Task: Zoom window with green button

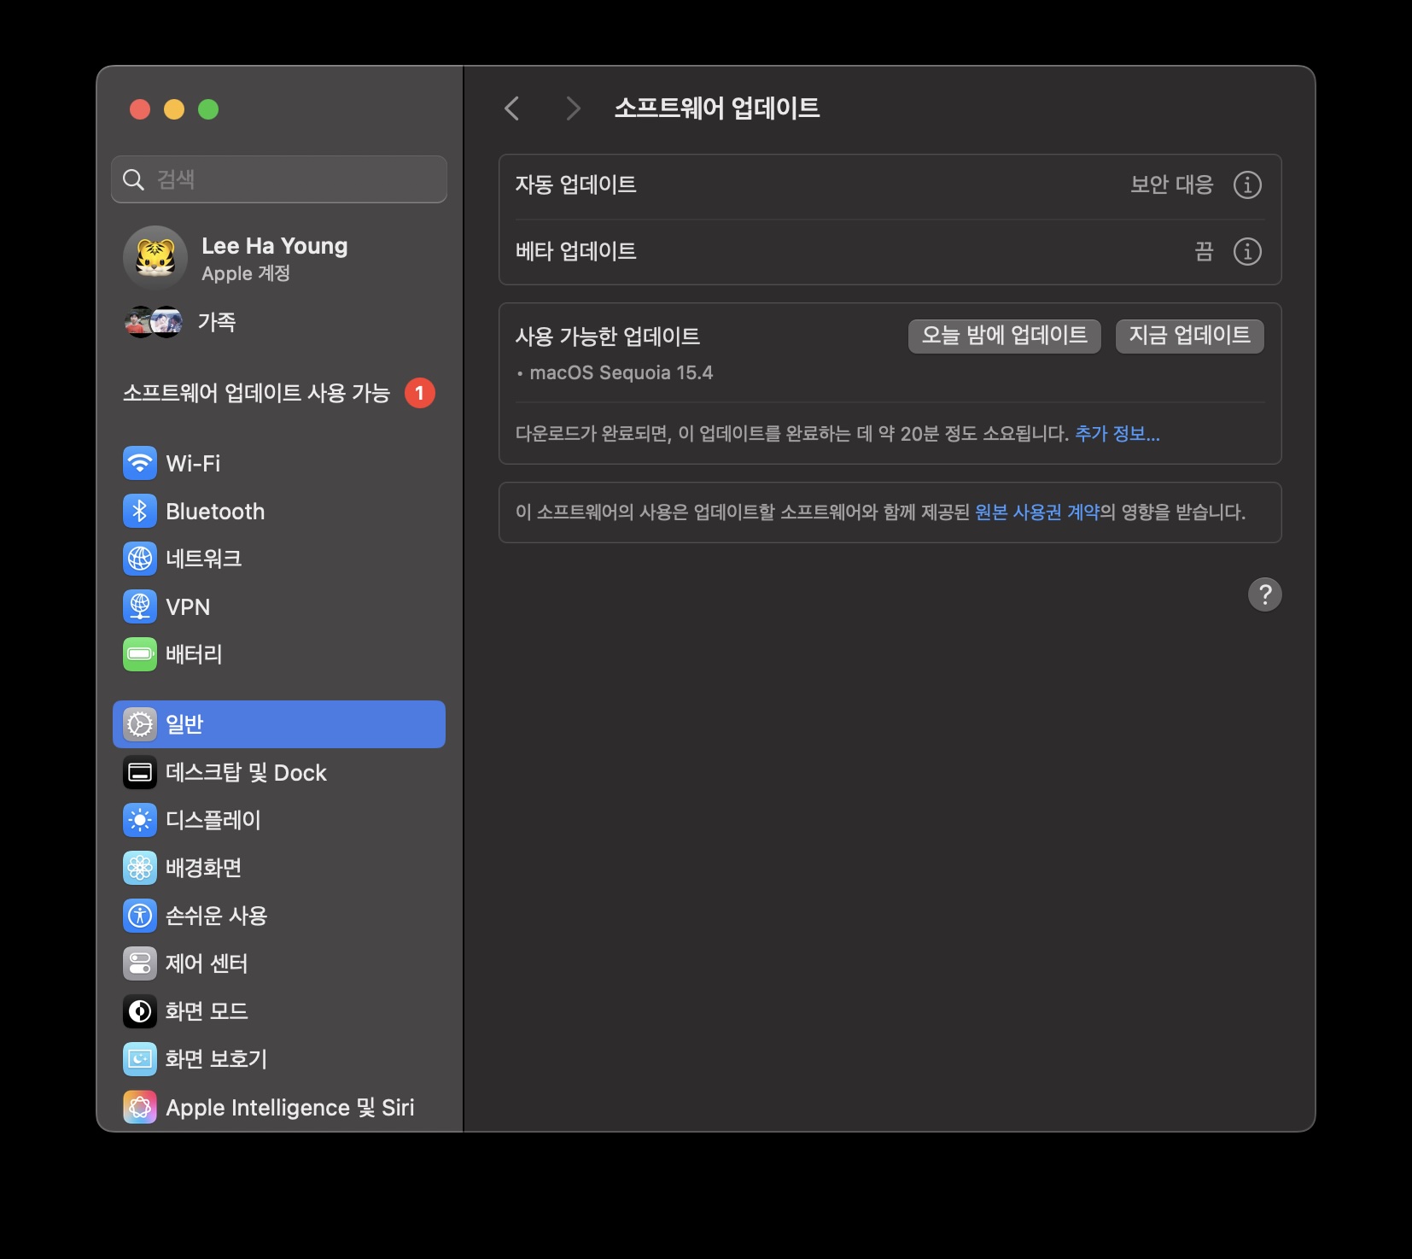Action: (x=208, y=109)
